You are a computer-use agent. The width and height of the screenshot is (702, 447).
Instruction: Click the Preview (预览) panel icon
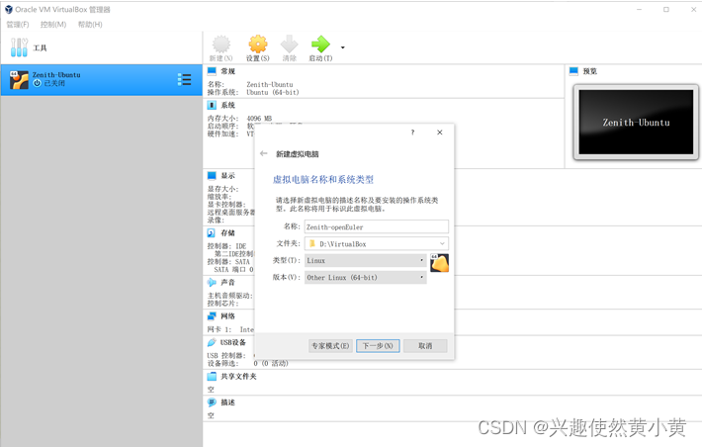(573, 71)
